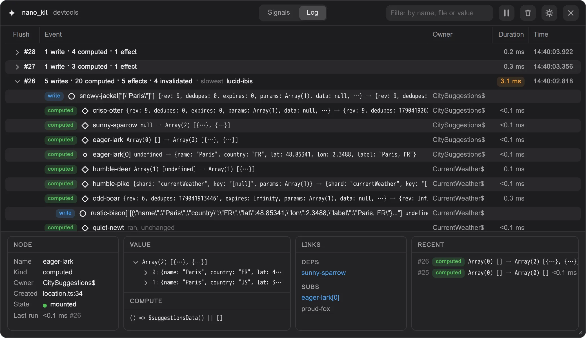Expand flush #27 row

tap(17, 67)
